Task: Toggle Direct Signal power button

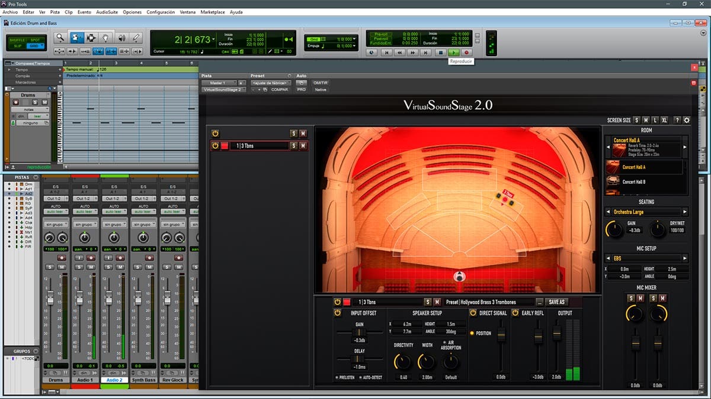Action: point(473,313)
